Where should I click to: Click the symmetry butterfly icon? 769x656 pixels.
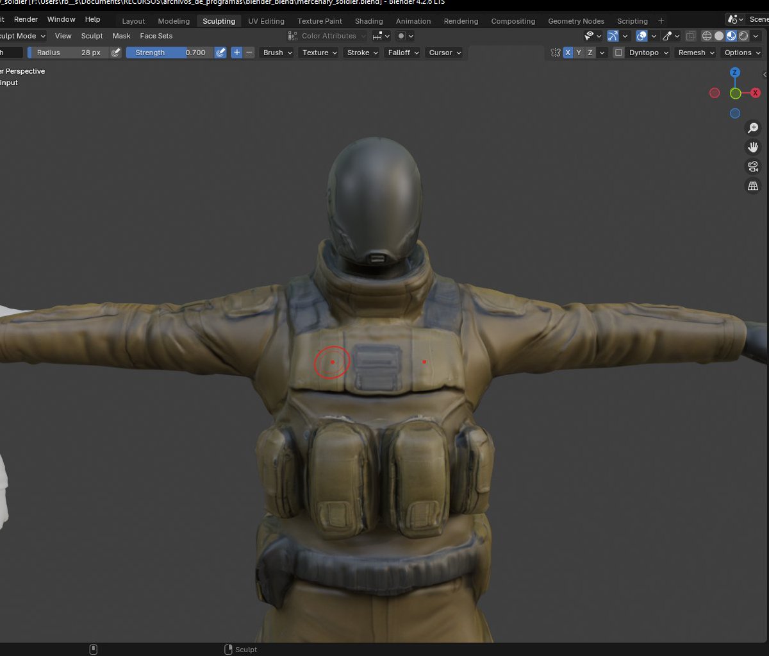[556, 53]
